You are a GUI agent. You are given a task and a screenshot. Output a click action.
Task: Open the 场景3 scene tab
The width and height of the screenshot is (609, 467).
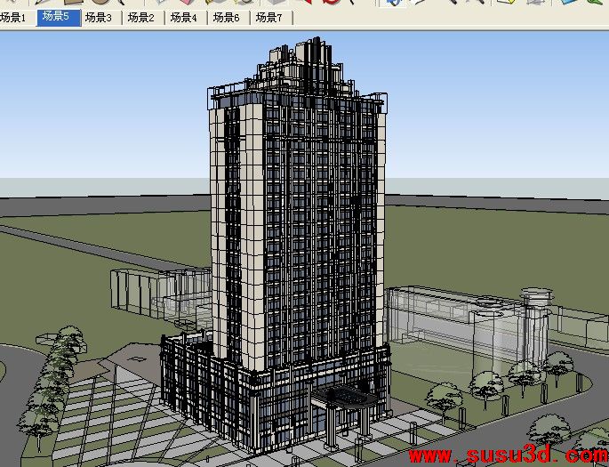tap(101, 18)
